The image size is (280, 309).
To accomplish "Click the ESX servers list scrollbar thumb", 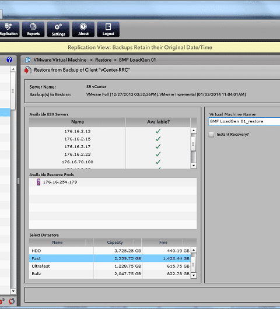I will [x=193, y=144].
